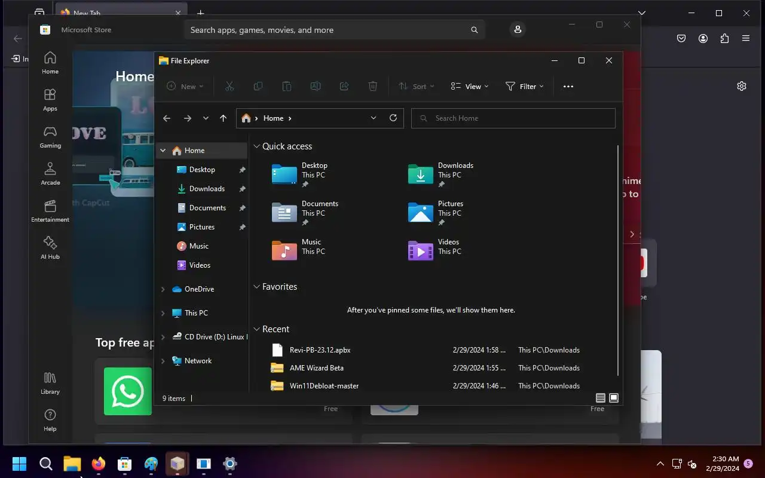Expand OneDrive in navigation pane
Screen dimensions: 765x478
click(x=163, y=289)
